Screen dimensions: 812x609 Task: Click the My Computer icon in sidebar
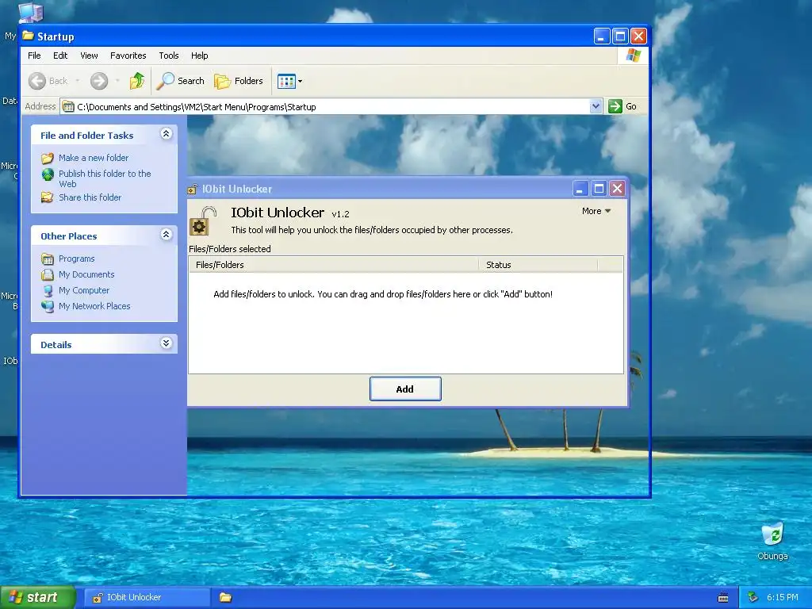(47, 290)
